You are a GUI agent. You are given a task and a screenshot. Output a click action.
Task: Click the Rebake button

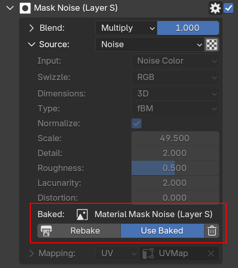click(79, 231)
